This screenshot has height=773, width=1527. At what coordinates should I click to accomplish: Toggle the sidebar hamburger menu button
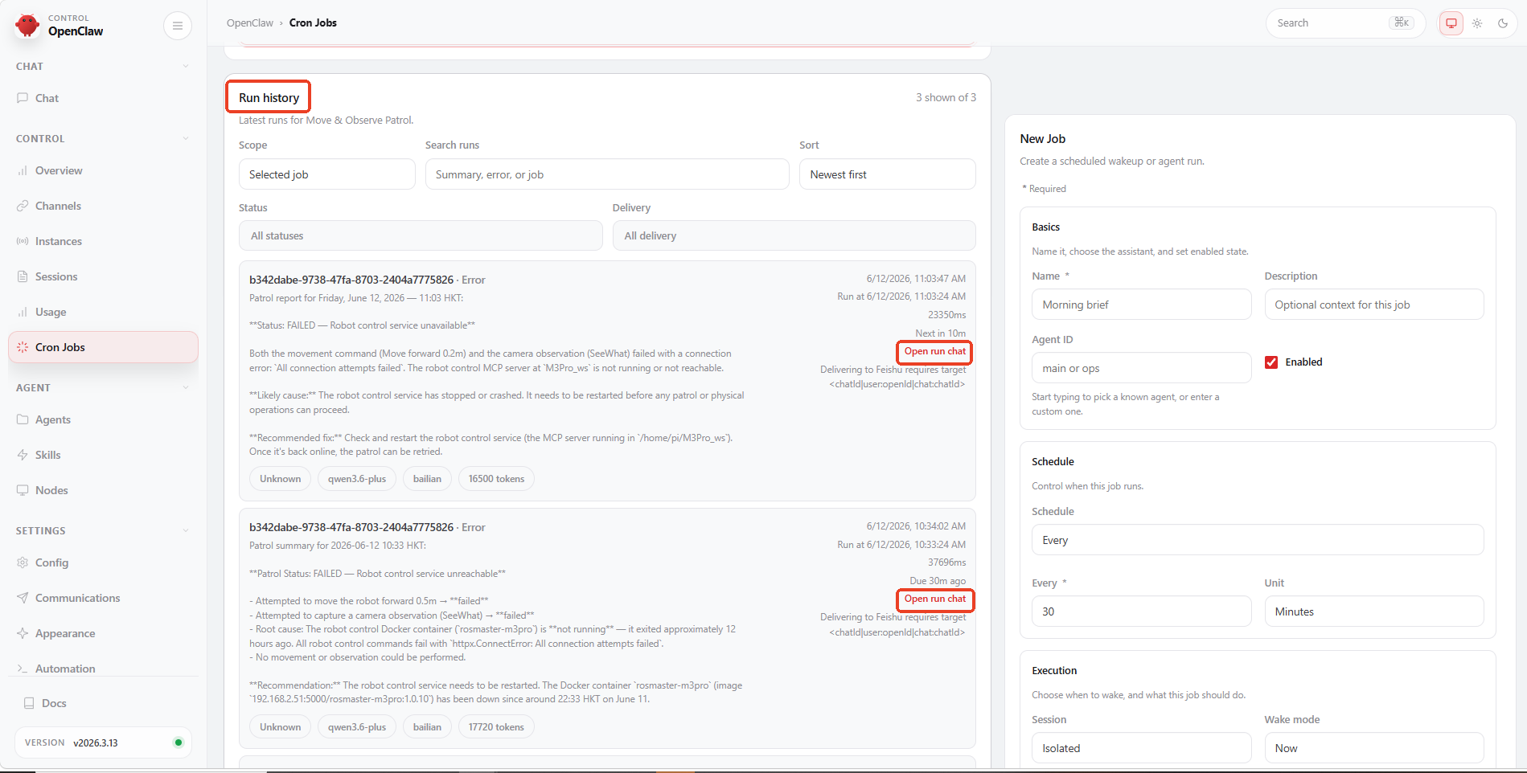tap(178, 26)
